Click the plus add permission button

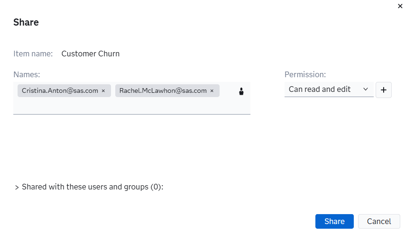coord(384,90)
